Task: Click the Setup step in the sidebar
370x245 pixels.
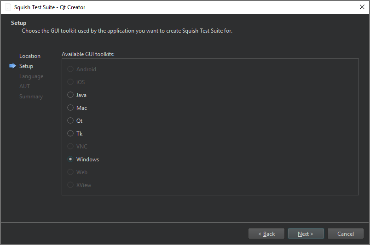Action: click(26, 66)
